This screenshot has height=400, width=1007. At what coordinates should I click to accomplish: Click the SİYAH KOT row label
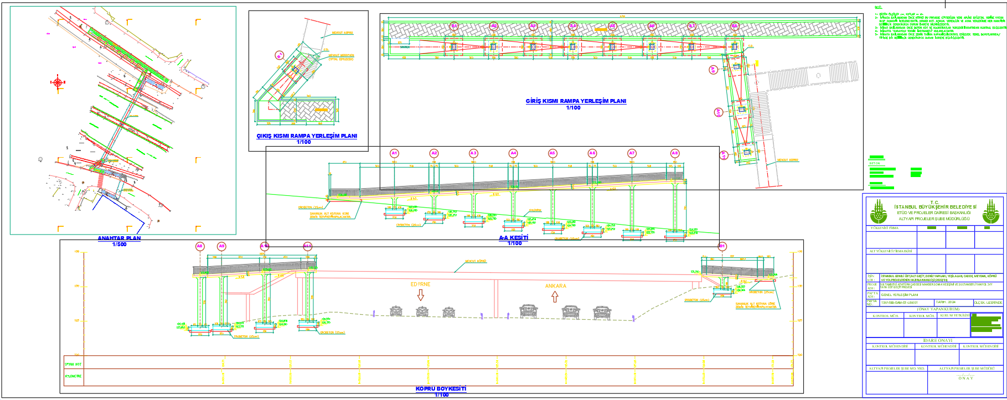[73, 364]
